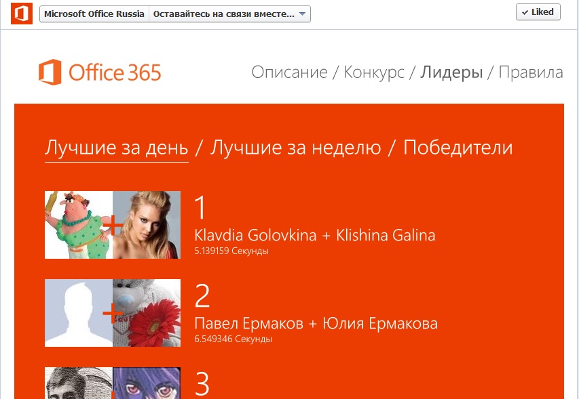Screen dimensions: 579x399
Task: Open the Описание tab
Action: coord(289,72)
